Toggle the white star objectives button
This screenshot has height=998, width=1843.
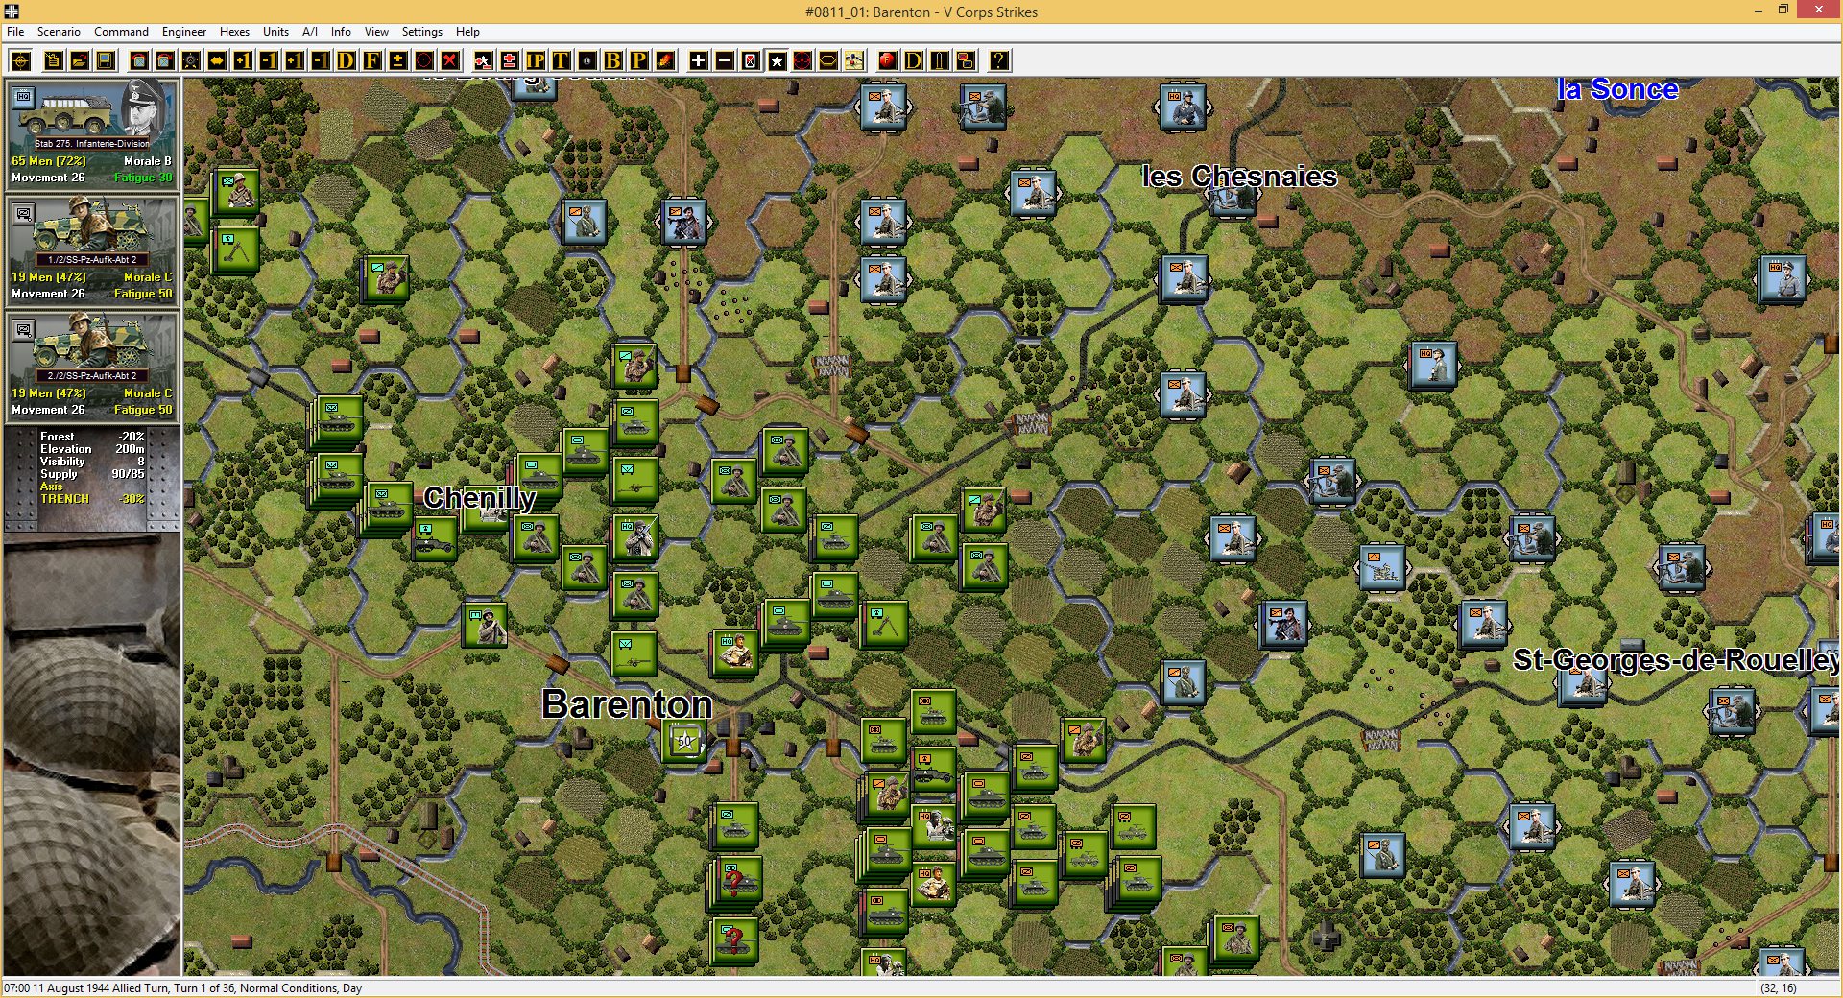777,60
